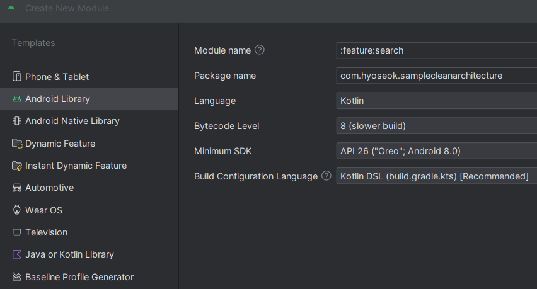Choose the Automotive template entry
This screenshot has width=537, height=289.
[49, 188]
